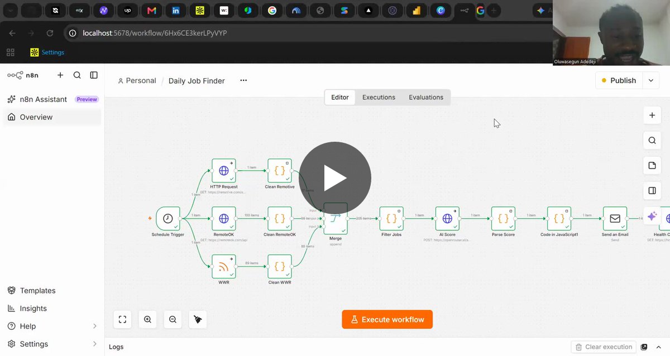
Task: Collapse the n8n sidebar panel
Action: pos(94,75)
